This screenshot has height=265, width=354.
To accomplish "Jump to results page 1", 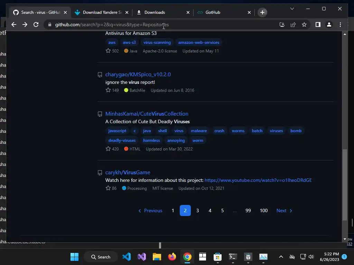I will coord(173,210).
